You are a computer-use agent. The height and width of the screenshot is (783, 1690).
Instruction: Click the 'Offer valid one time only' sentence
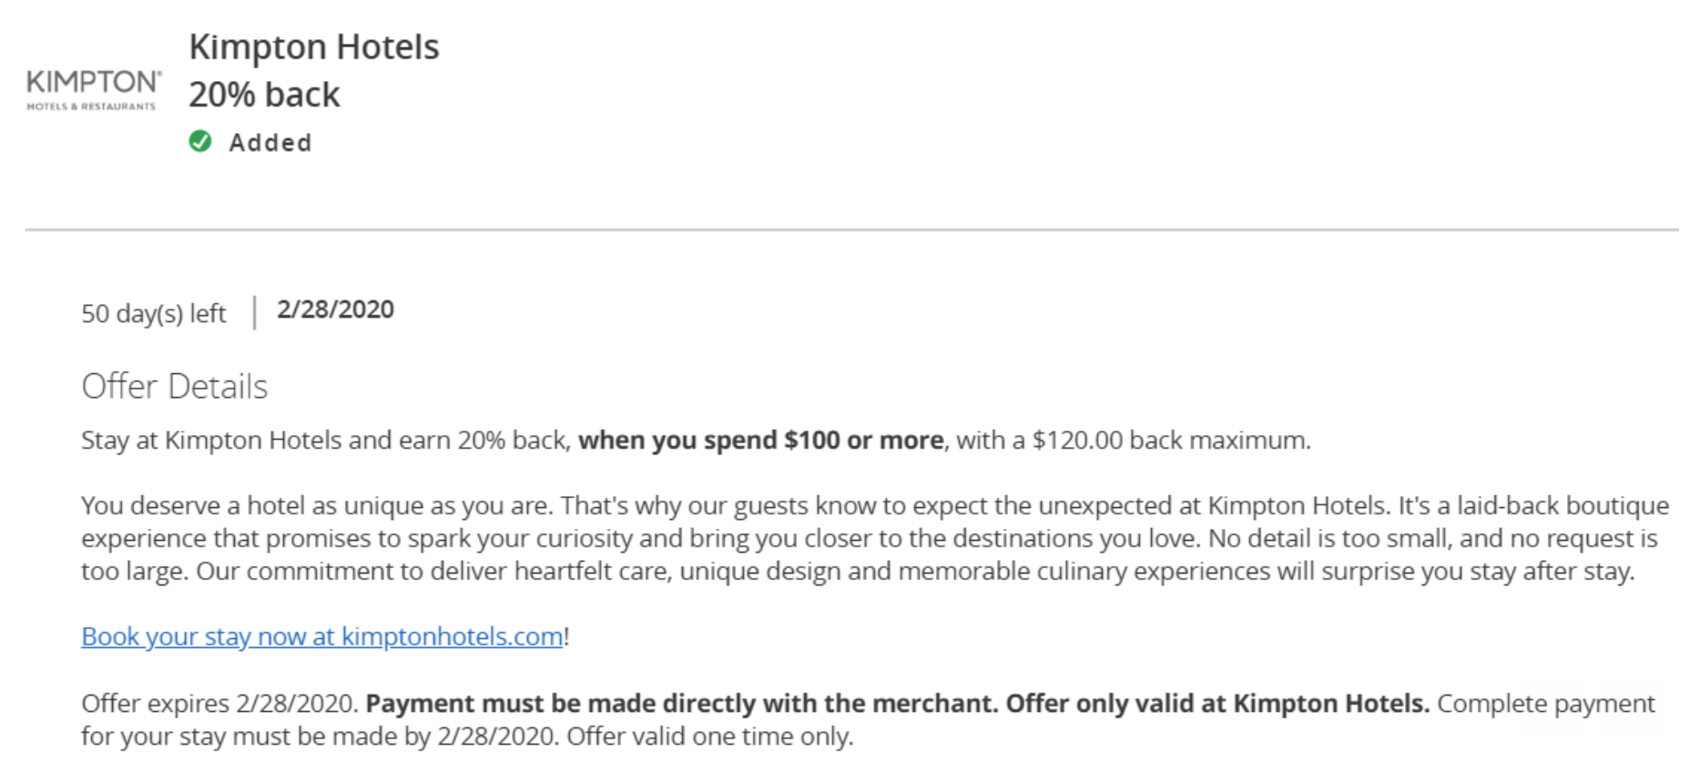coord(710,737)
